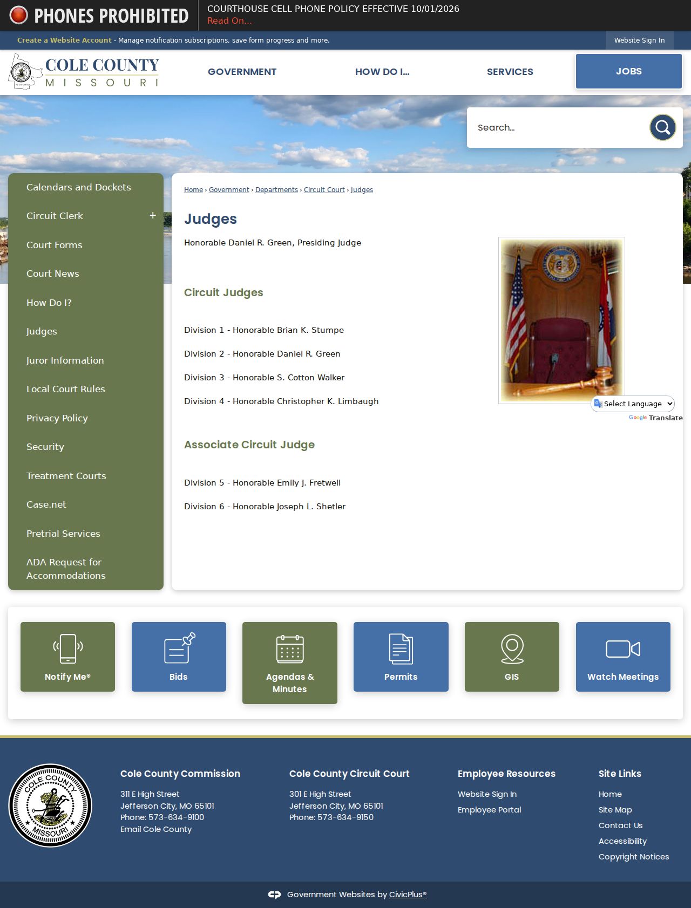Open ADA Request for Accommodations sidebar link

pos(66,569)
